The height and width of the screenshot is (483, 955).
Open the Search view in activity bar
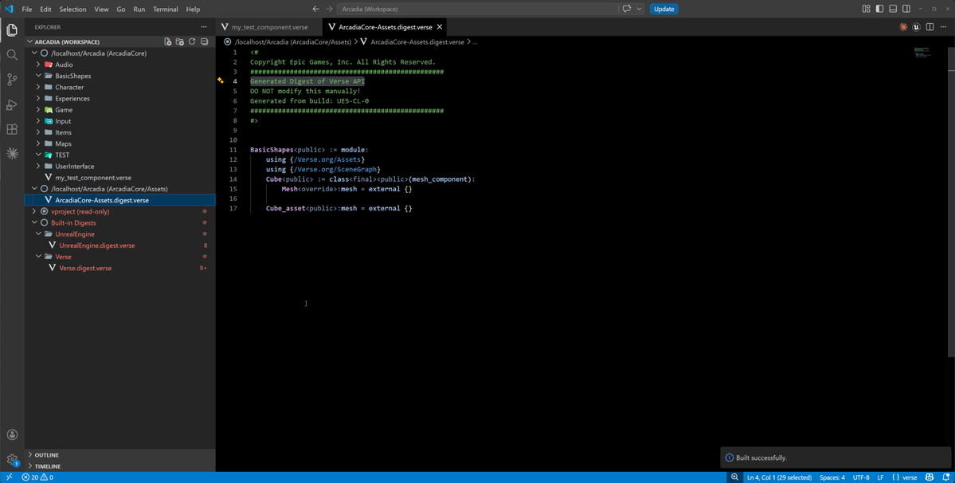click(x=12, y=55)
